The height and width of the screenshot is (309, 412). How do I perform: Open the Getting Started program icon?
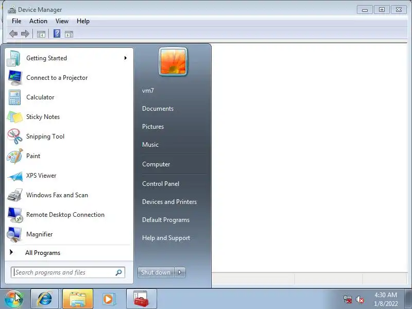coord(14,58)
